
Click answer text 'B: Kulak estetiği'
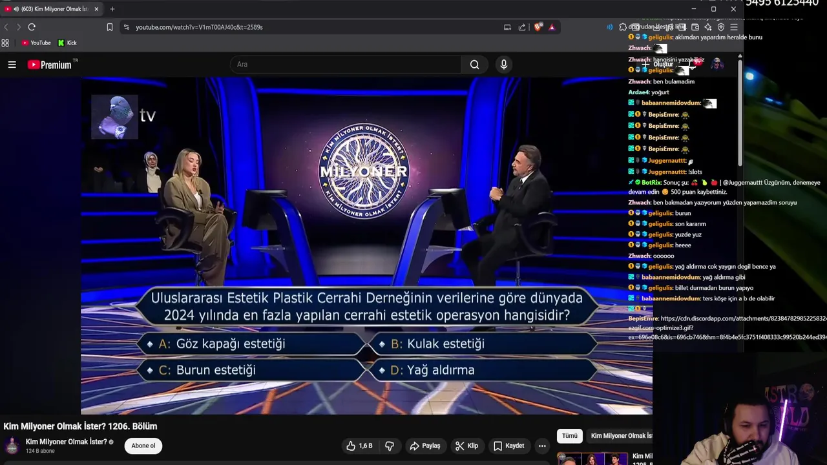click(437, 344)
